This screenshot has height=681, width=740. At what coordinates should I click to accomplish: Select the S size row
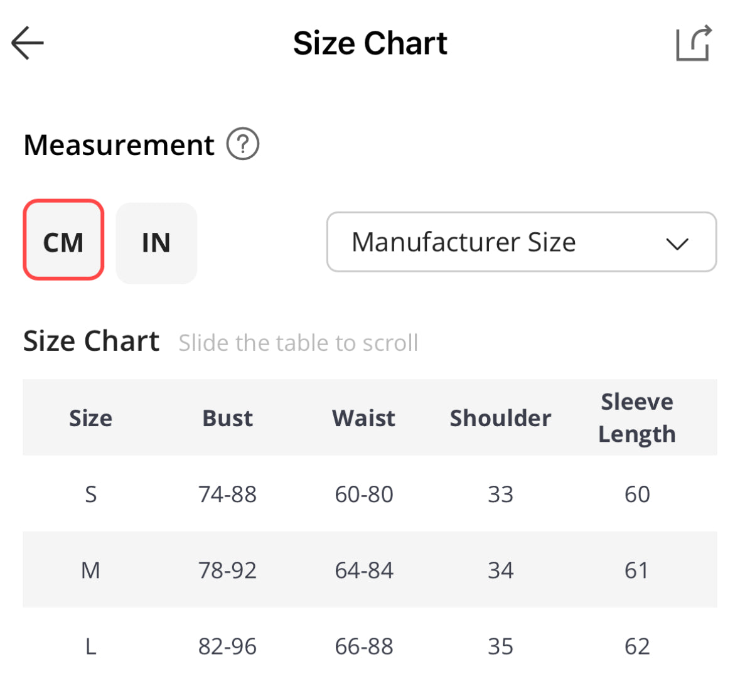[90, 495]
